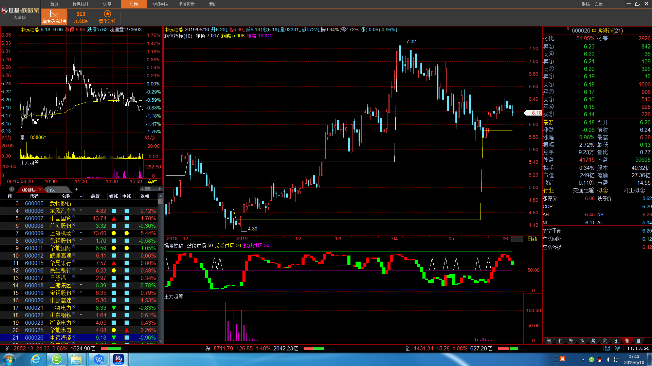Click the red triangle 中线 for 华能水电
Screen dimensions: 652x366
[x=127, y=330]
